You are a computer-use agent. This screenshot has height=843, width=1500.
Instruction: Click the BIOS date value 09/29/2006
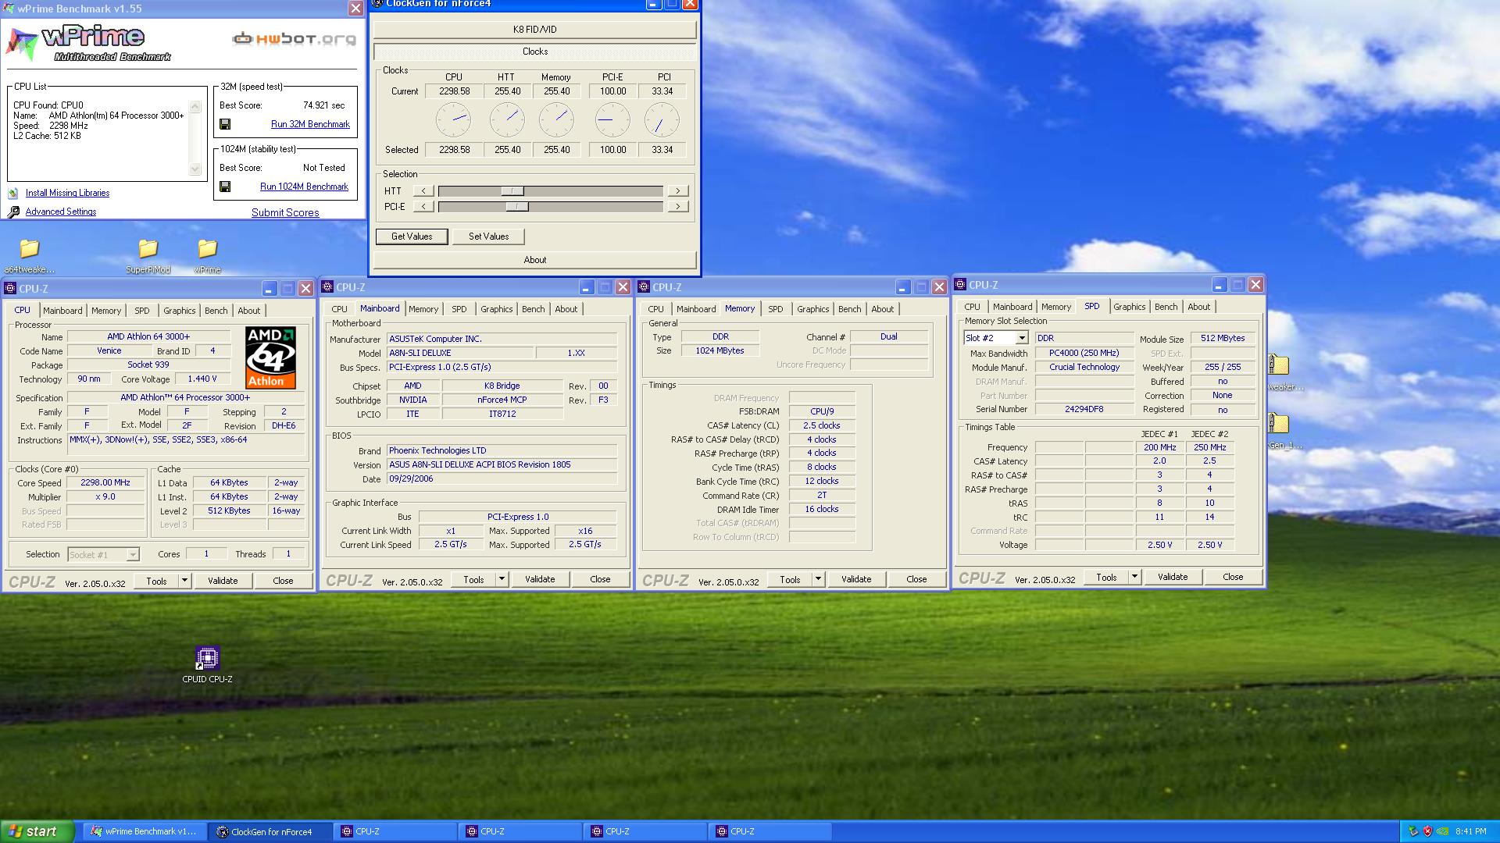(x=411, y=478)
